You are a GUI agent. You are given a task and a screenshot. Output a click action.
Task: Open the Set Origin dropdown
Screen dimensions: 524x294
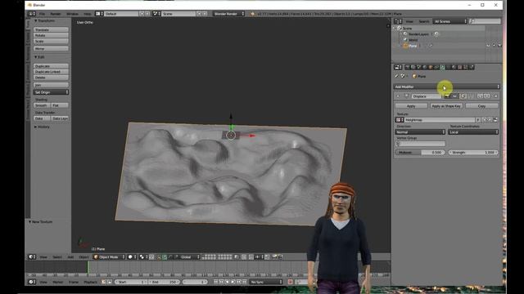click(51, 92)
